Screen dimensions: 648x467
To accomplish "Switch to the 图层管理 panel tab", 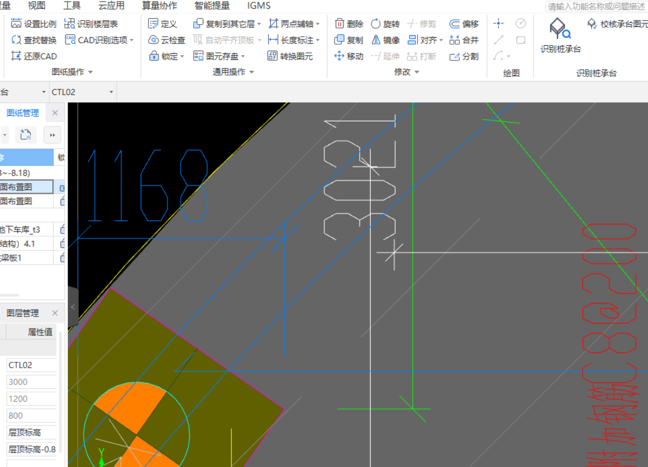I will click(23, 313).
